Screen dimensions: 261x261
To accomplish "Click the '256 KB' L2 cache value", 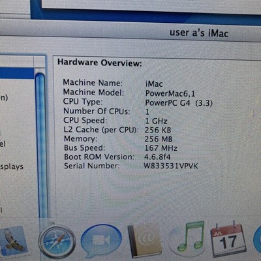I will coord(158,130).
